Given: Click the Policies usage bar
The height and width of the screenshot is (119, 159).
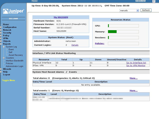Looking at the screenshot, I should (123, 43).
